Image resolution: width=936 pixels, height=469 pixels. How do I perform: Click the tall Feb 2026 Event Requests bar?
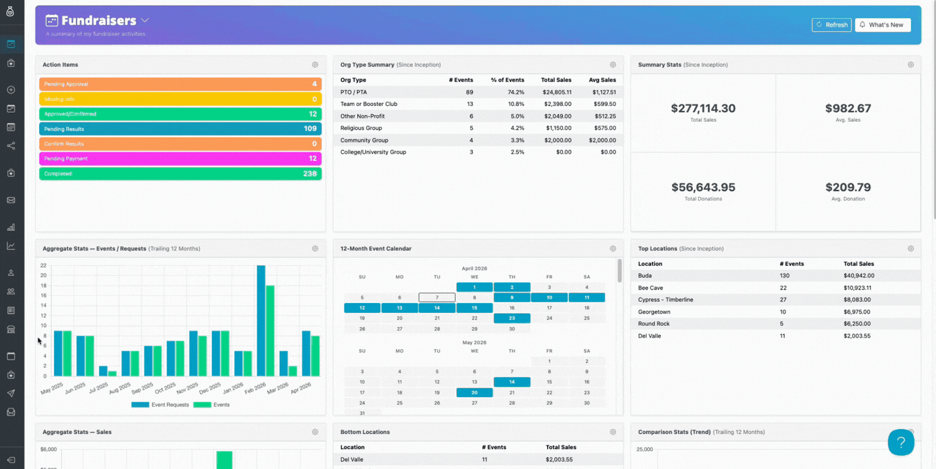pyautogui.click(x=261, y=321)
